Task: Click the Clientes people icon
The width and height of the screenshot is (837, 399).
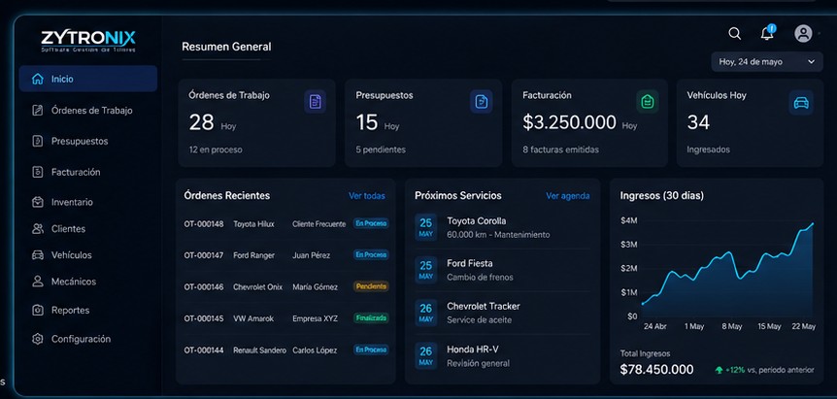Action: click(x=37, y=229)
